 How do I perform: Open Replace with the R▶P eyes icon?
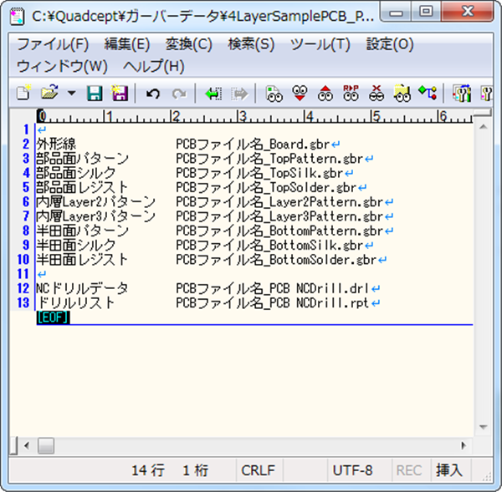pos(351,94)
